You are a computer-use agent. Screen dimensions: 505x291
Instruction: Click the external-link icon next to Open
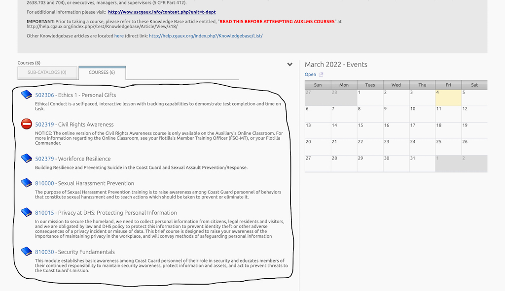point(321,75)
